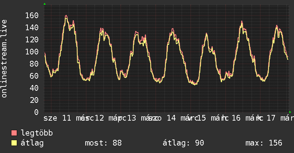Click the x-axis label 'sze 11'
This screenshot has width=294, height=153.
click(x=57, y=118)
